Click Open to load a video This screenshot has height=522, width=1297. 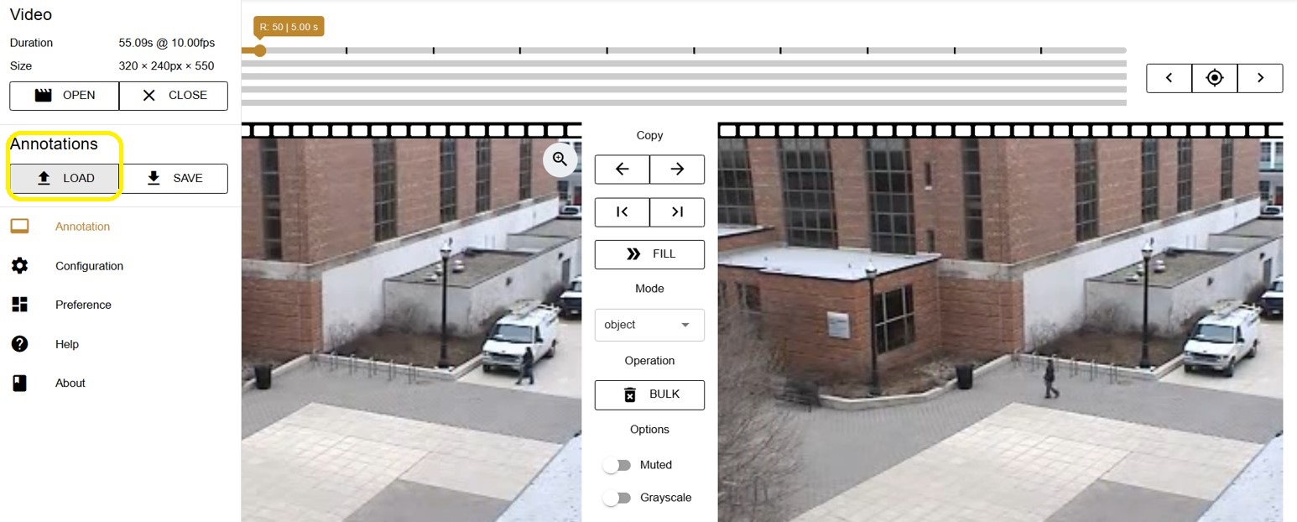(65, 96)
